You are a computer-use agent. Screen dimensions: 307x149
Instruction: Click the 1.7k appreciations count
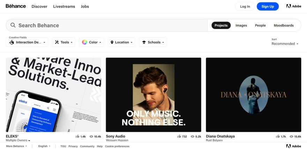click(283, 136)
